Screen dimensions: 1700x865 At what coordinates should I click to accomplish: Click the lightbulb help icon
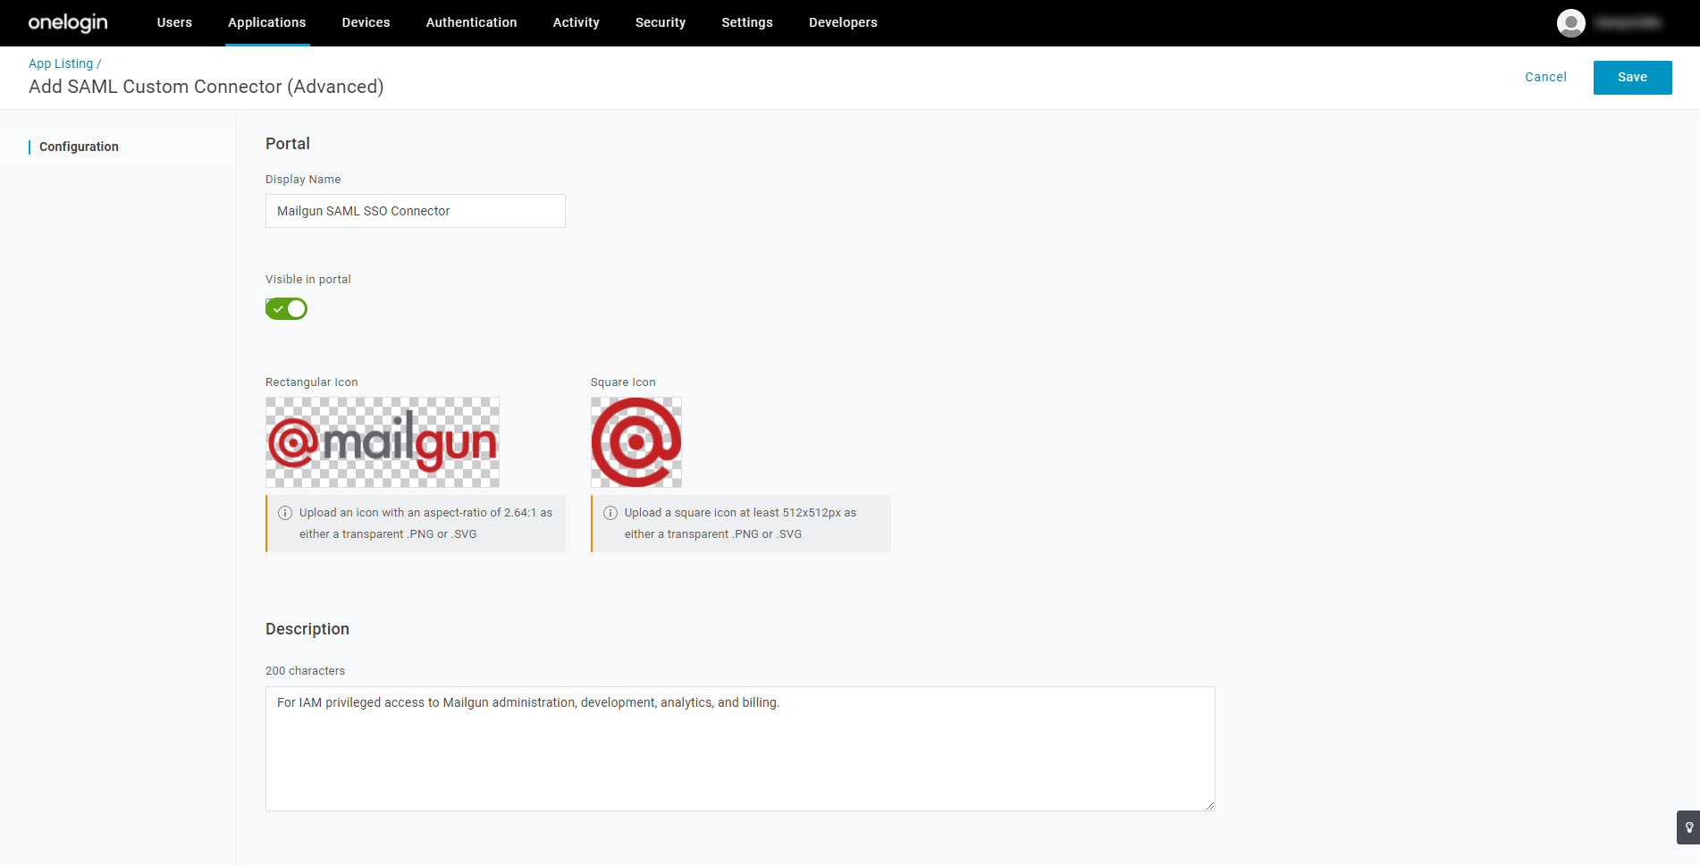click(x=1688, y=827)
